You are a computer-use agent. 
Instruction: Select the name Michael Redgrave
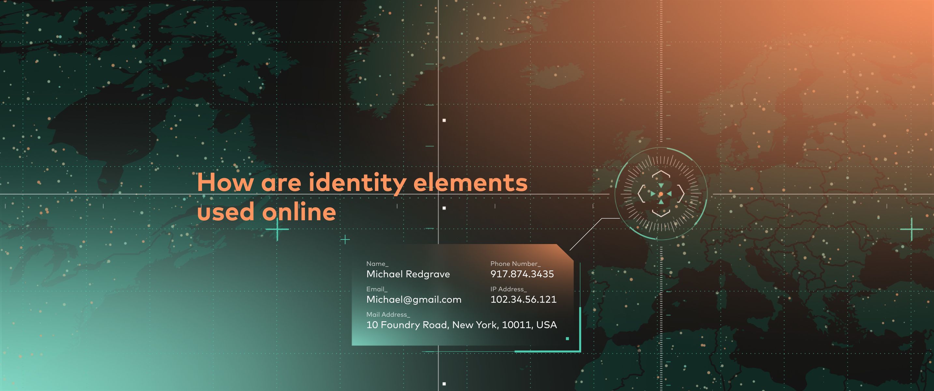tap(408, 274)
